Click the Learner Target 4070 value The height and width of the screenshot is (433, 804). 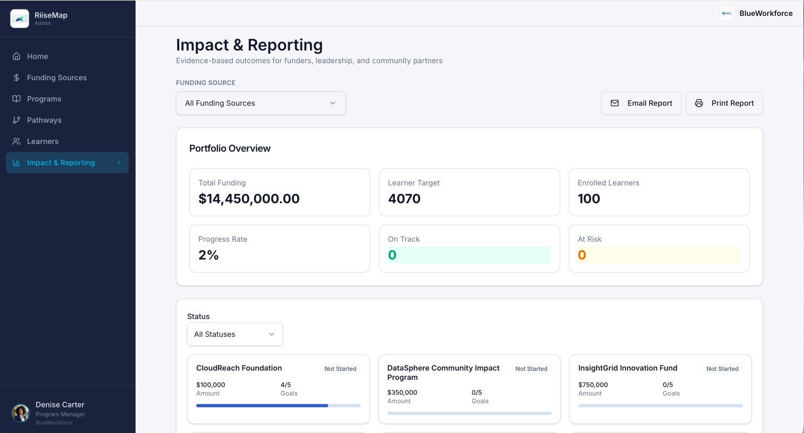click(404, 199)
